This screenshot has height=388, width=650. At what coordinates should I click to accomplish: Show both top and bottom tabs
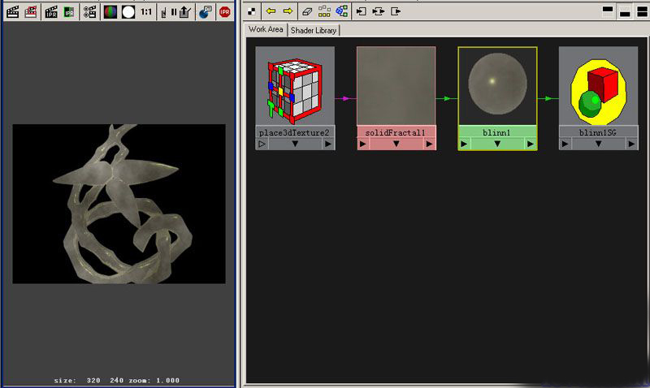point(642,11)
